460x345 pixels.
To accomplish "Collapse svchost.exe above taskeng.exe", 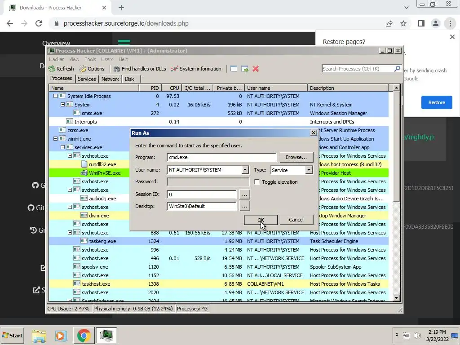I will coord(70,232).
